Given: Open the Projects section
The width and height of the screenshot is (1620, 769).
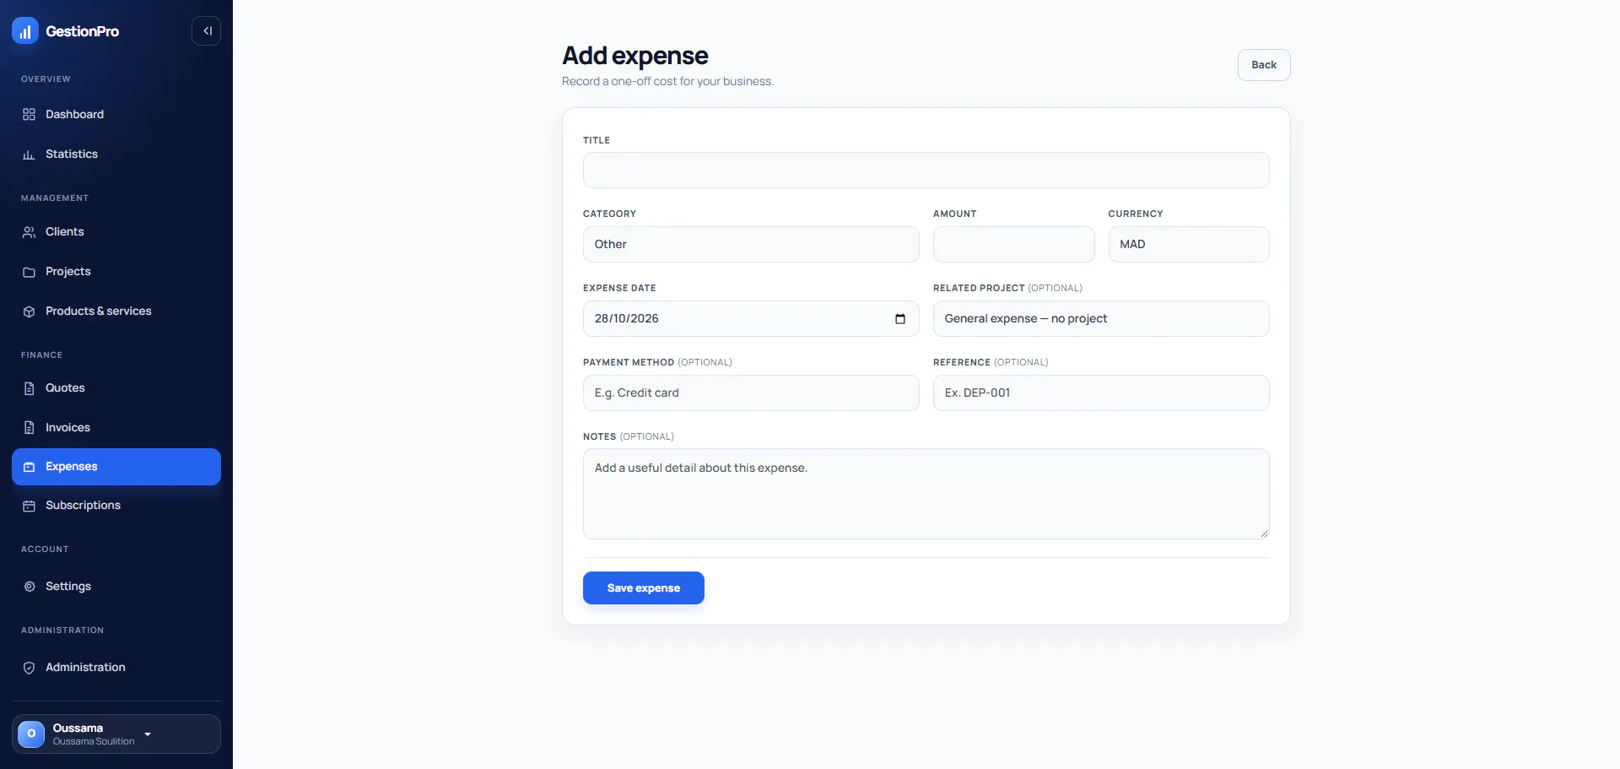Looking at the screenshot, I should pyautogui.click(x=116, y=272).
